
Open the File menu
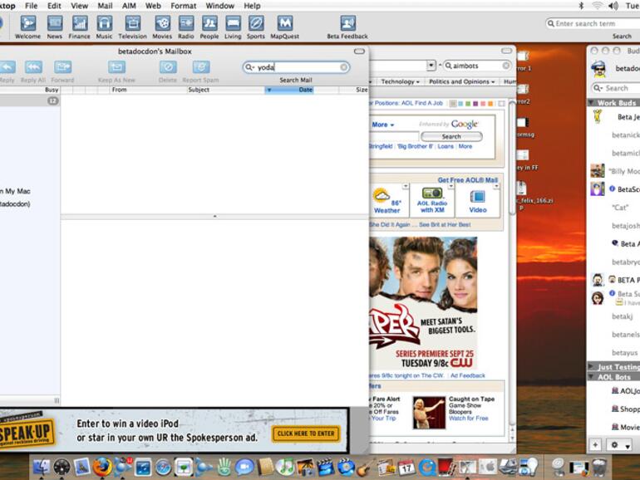31,6
